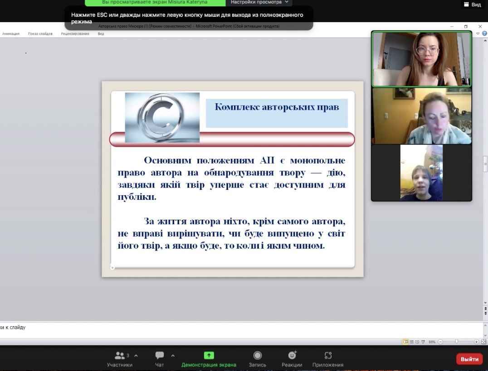This screenshot has height=371, width=488.
Task: Open the Реакции reactions menu
Action: click(292, 359)
